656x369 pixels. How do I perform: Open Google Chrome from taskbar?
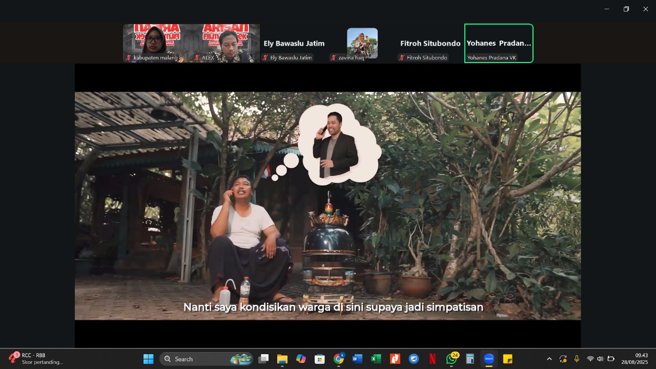tap(339, 359)
